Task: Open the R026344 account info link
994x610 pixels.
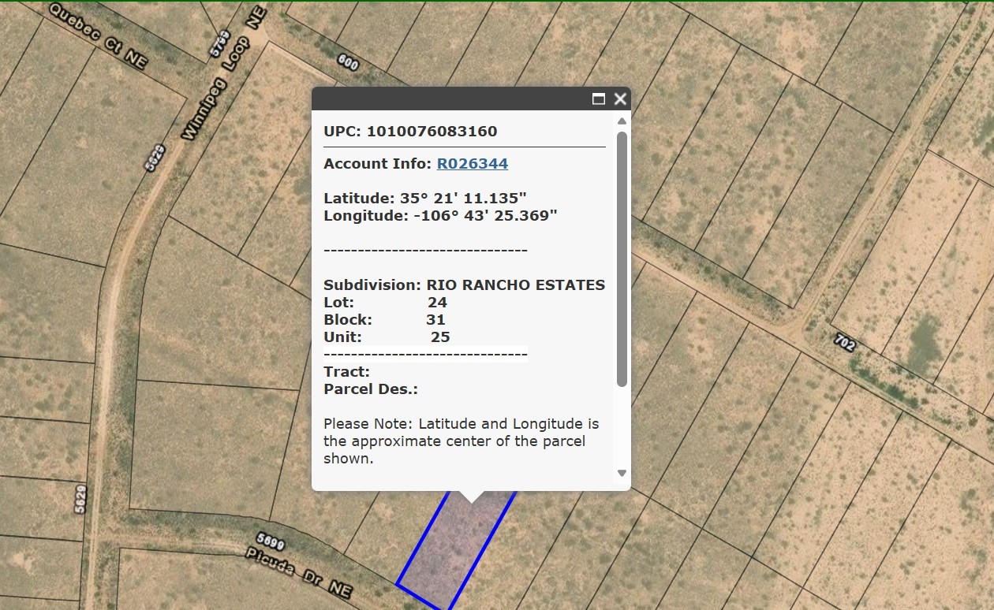Action: pos(472,164)
